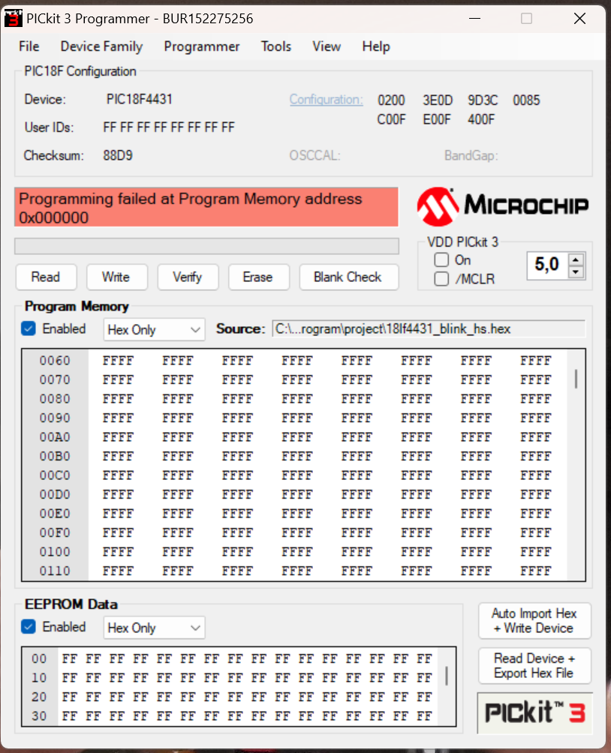Select Program Memory address row 0110
611x753 pixels.
[x=55, y=571]
